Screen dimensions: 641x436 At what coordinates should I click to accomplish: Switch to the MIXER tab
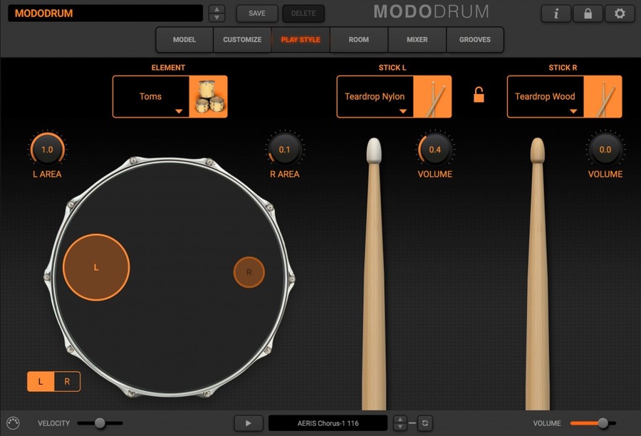pos(417,40)
